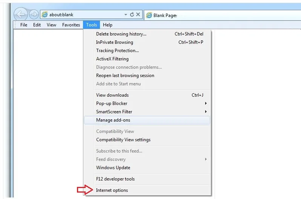Viewport: 301px width, 199px height.
Task: Expand the Pop-up Blocker submenu arrow
Action: click(206, 103)
